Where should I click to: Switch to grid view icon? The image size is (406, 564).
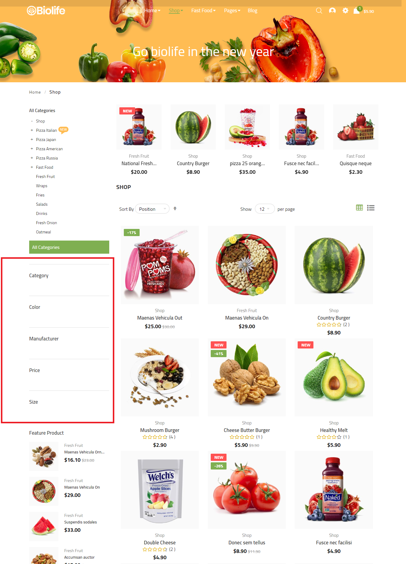coord(360,208)
